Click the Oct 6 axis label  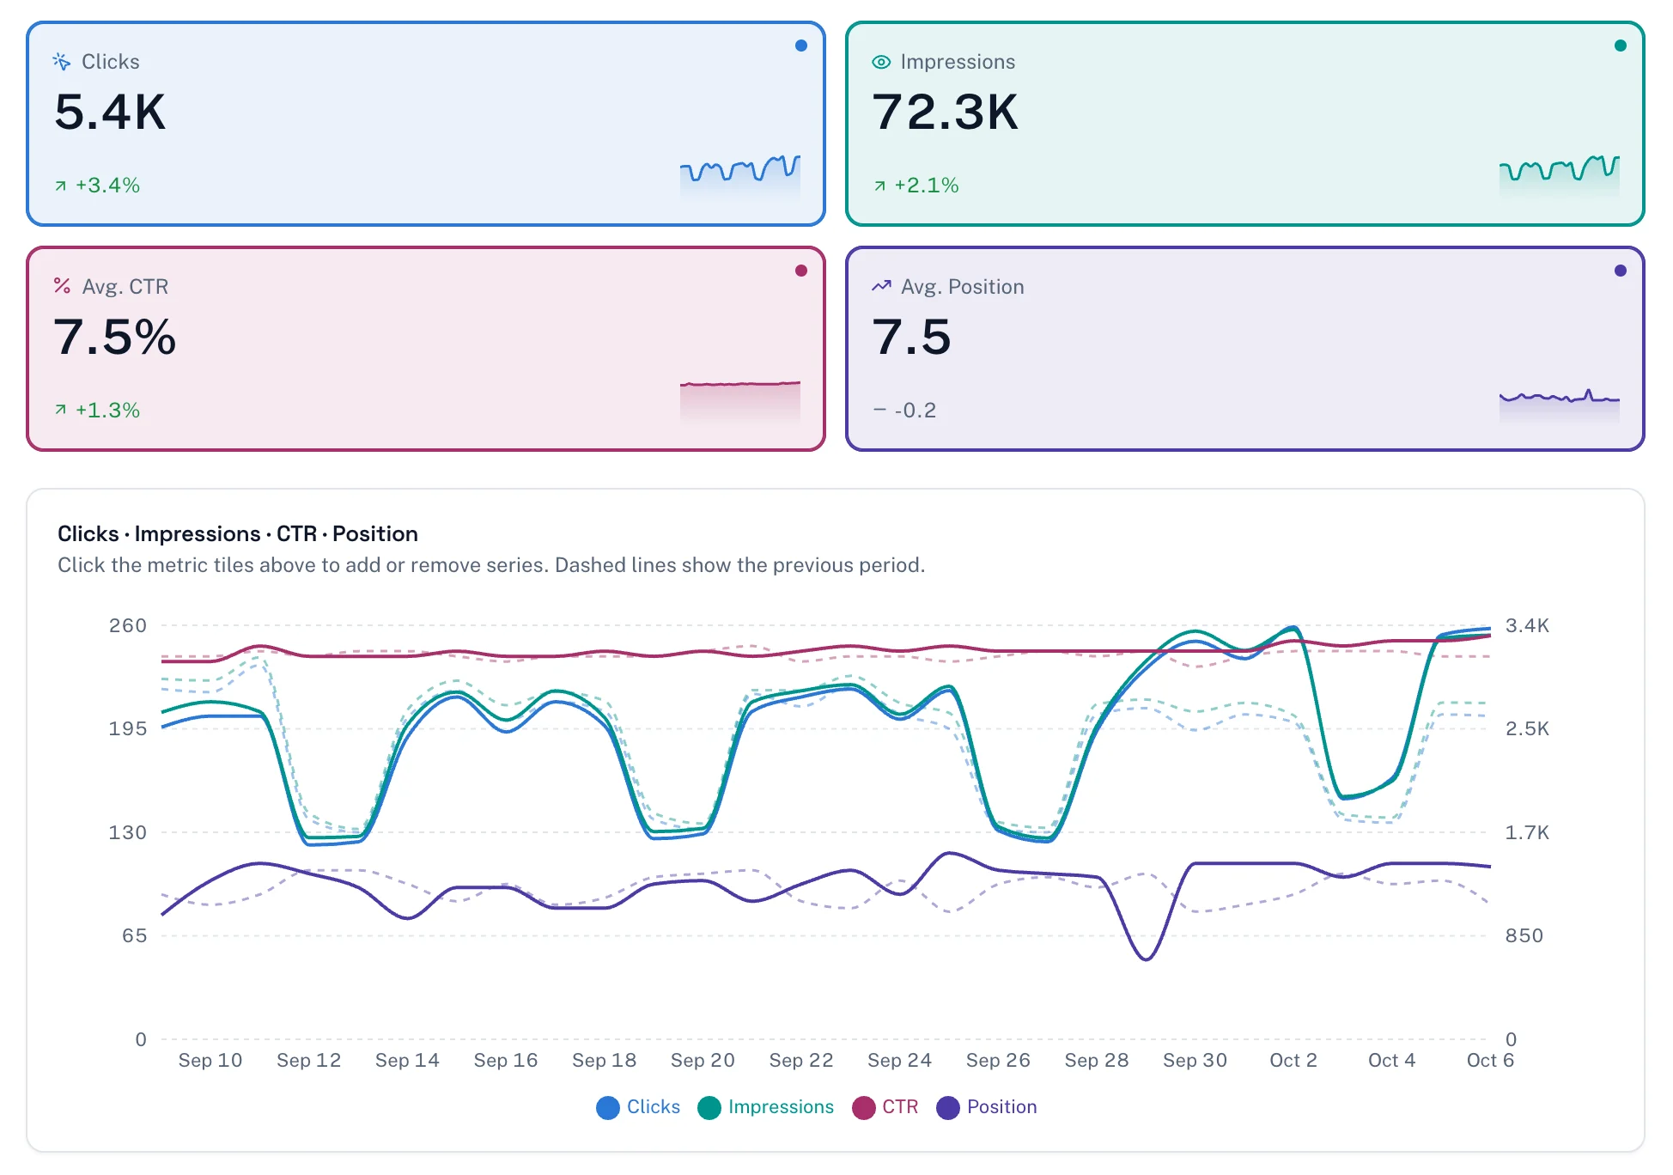[1491, 1061]
